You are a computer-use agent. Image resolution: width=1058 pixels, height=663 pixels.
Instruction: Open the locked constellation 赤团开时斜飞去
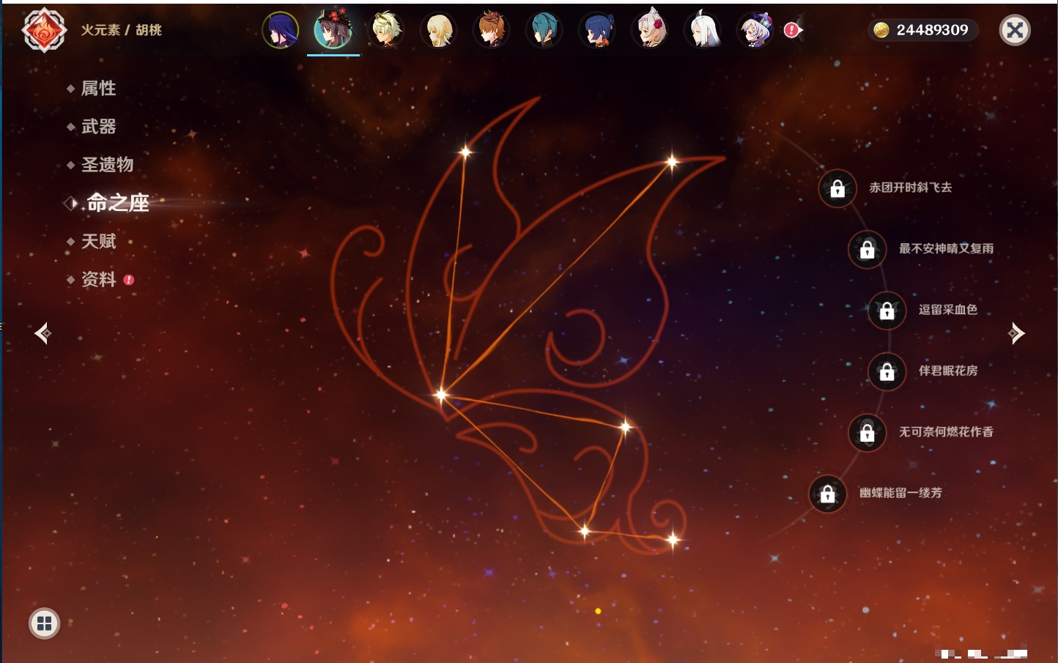point(837,189)
